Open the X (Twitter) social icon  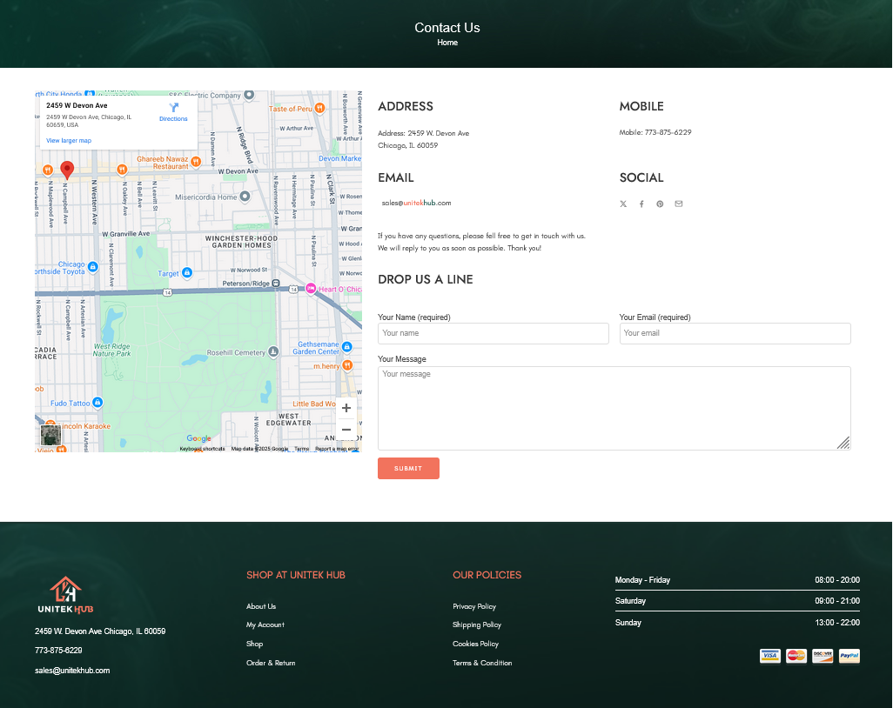pos(623,204)
